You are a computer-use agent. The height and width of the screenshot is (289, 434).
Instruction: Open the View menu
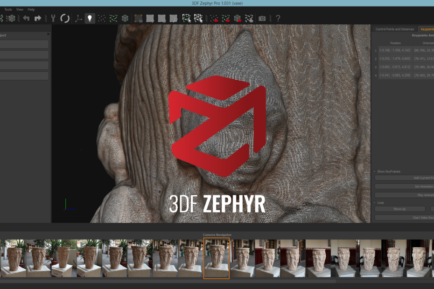tap(20, 9)
